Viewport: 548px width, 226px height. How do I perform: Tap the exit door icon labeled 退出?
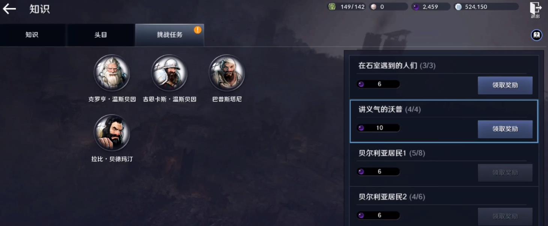click(536, 10)
